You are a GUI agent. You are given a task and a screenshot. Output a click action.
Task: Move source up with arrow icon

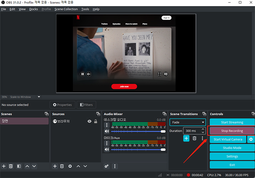(78, 166)
